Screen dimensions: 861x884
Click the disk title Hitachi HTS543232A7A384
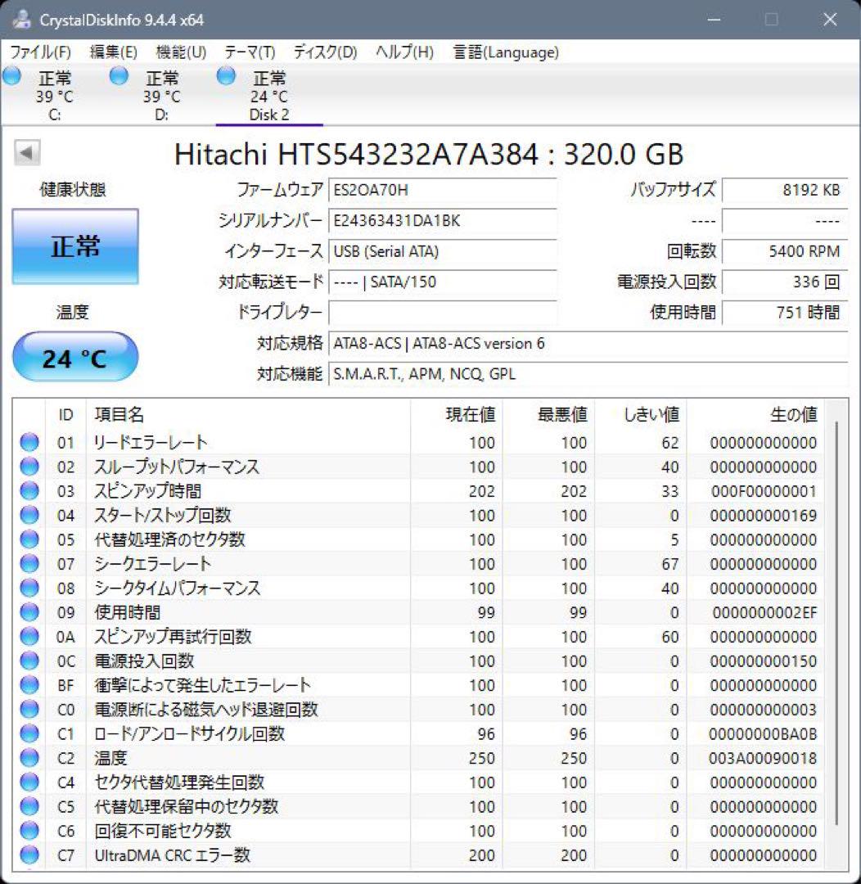coord(356,154)
